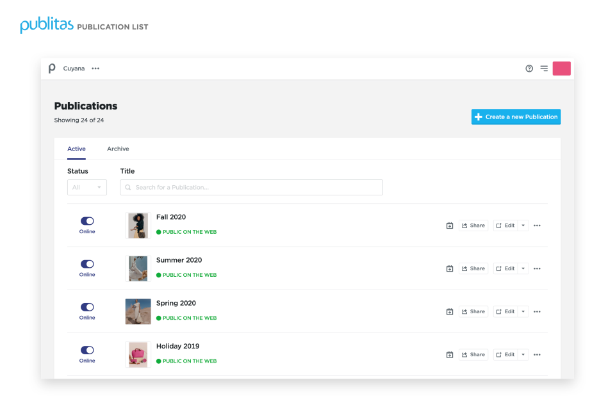The width and height of the screenshot is (615, 410).
Task: Switch off the Online toggle for Holiday 2019
Action: point(86,350)
